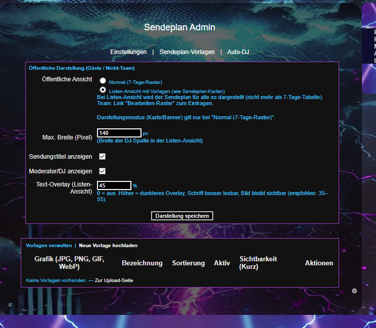Go to Sendeplan-Vorlagen page

point(187,52)
